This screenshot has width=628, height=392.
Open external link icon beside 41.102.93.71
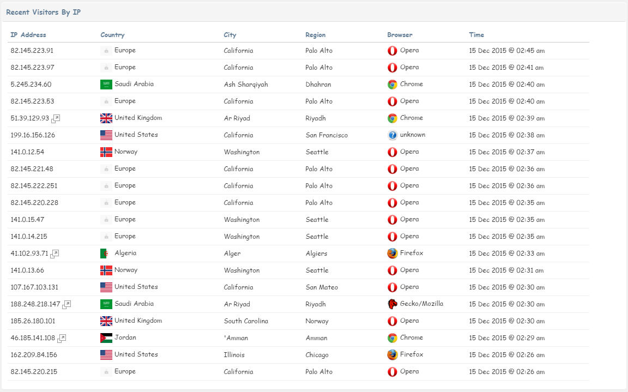pos(55,254)
